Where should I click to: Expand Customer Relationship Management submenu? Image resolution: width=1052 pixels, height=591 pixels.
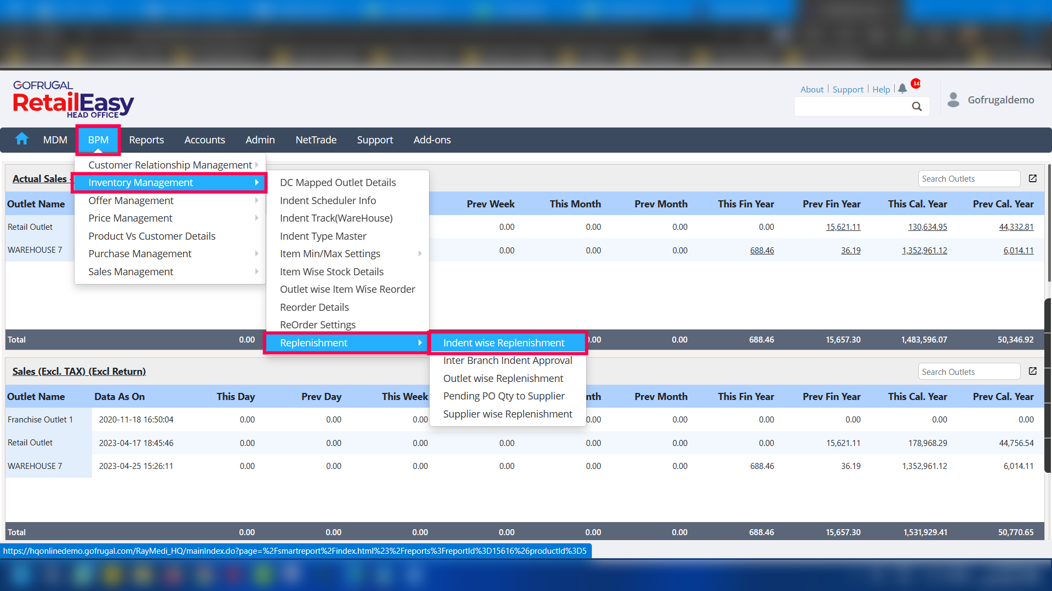(x=170, y=165)
